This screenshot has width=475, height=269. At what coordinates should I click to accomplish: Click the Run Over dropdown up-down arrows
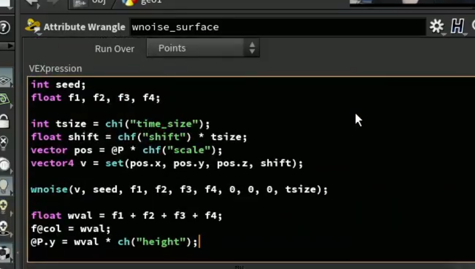point(252,48)
